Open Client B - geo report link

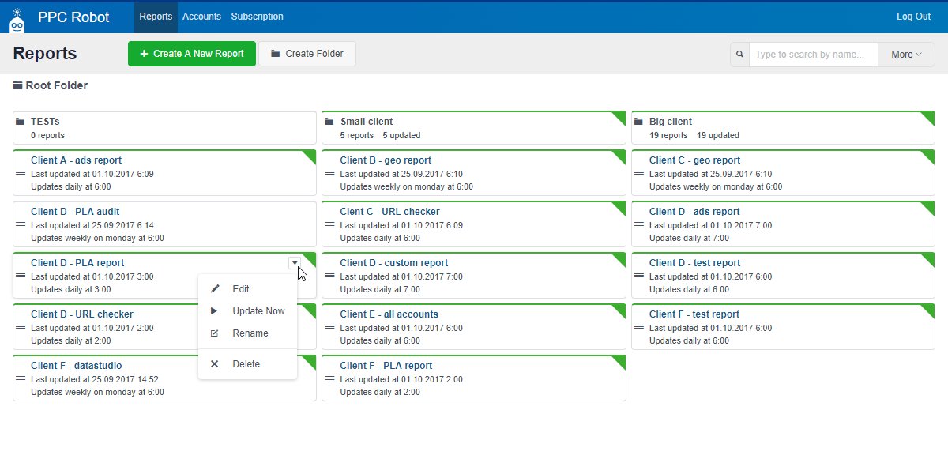[386, 160]
